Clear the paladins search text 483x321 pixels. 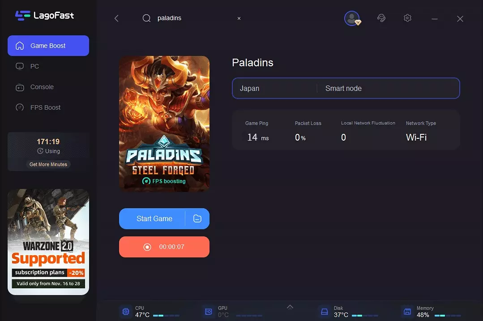(239, 18)
